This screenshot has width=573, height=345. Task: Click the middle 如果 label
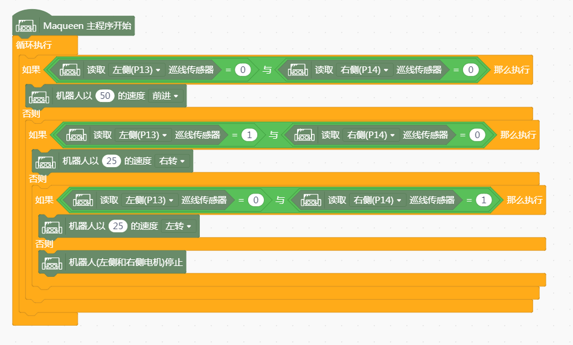tap(37, 135)
